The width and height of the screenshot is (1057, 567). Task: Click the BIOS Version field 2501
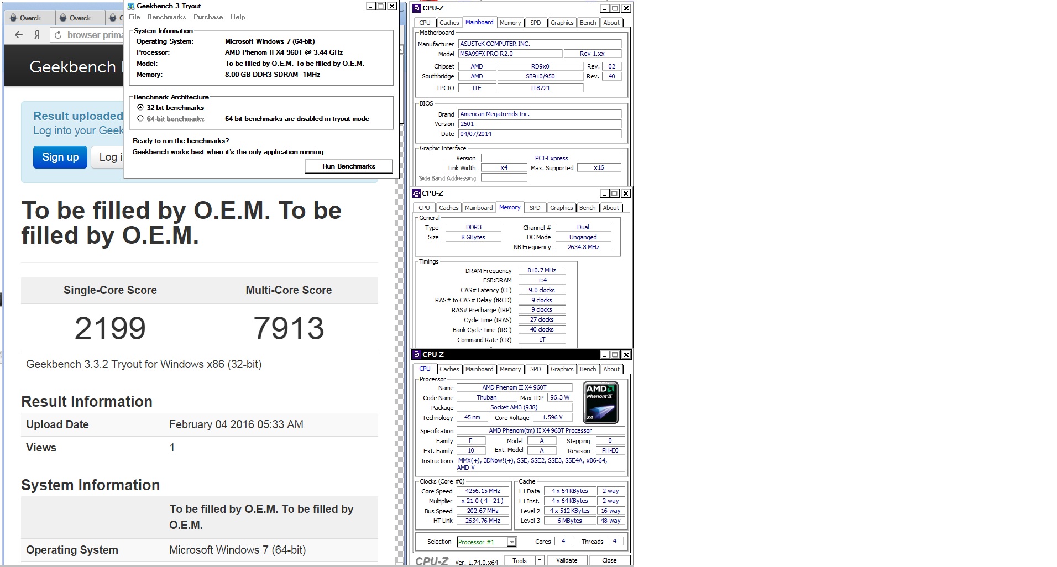point(540,124)
